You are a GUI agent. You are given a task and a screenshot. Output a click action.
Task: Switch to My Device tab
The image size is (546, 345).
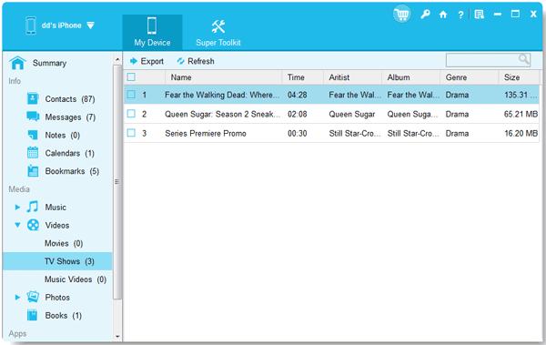pyautogui.click(x=152, y=32)
